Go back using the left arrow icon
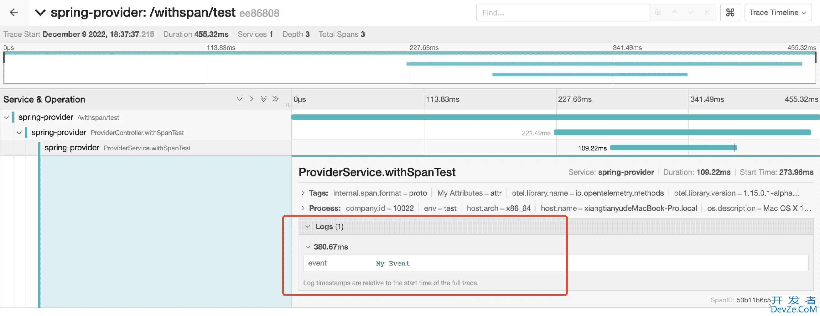The image size is (820, 316). pyautogui.click(x=14, y=13)
